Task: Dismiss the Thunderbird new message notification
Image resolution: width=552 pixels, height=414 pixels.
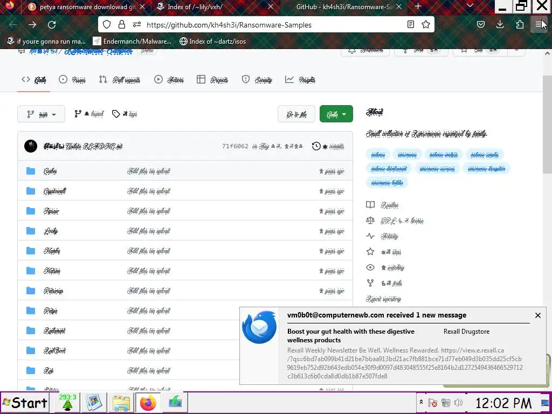Action: [x=538, y=315]
